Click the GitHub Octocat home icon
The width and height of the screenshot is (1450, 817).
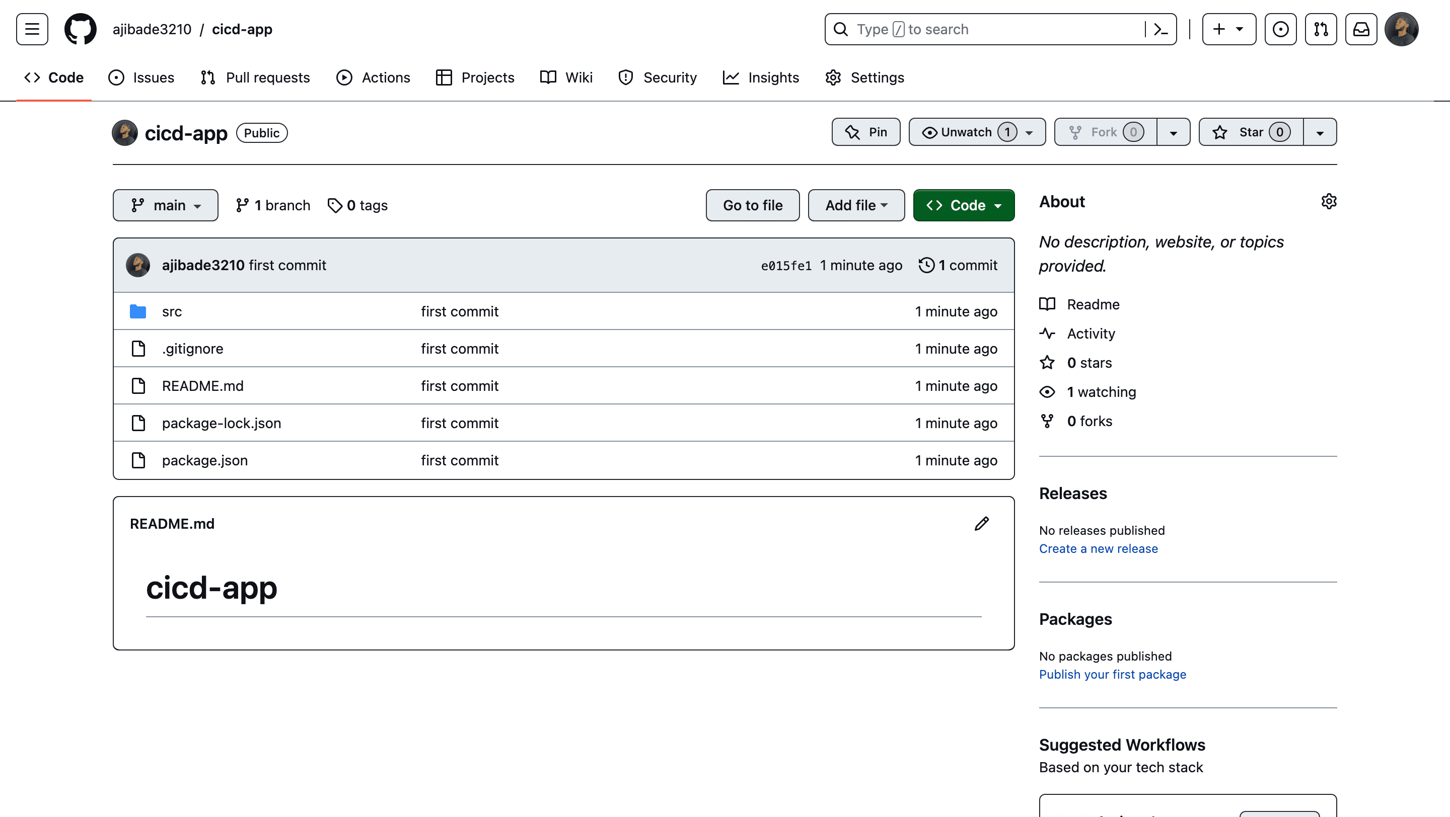[x=80, y=29]
